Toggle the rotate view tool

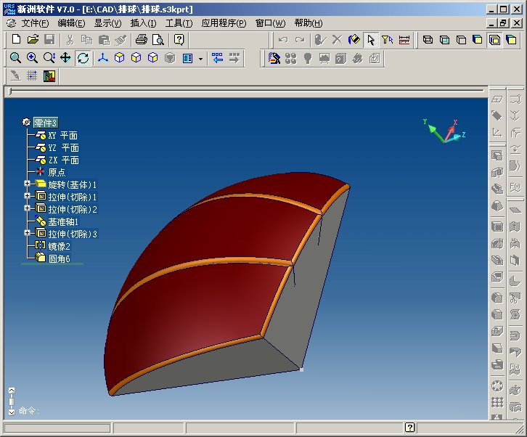83,58
